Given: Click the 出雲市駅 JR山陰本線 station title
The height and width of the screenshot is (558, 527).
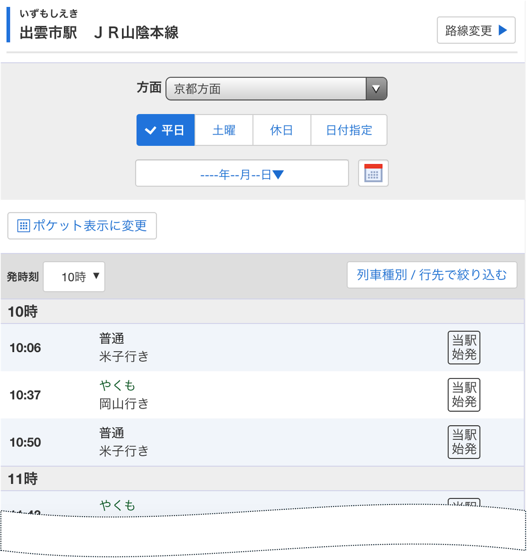Looking at the screenshot, I should (99, 33).
